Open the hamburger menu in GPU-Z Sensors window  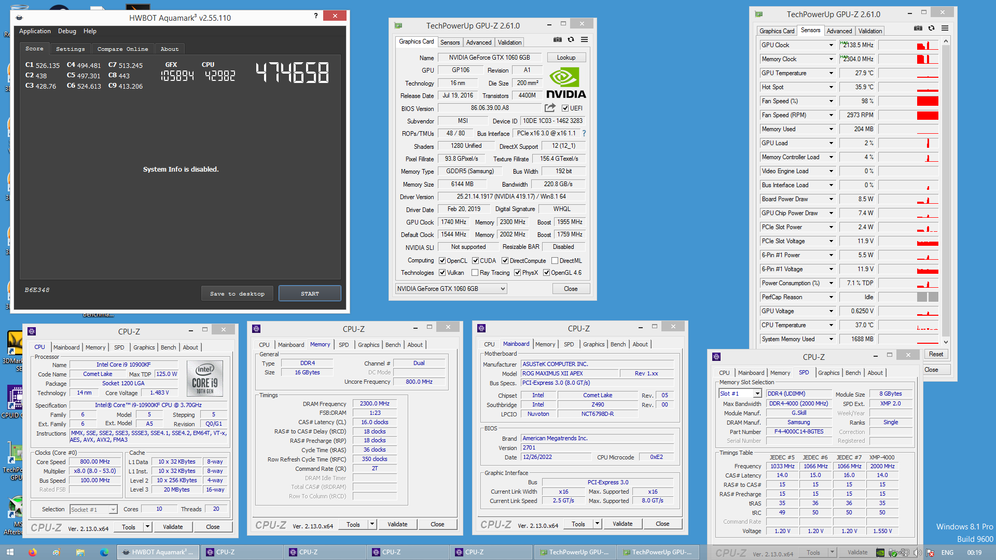click(x=945, y=28)
